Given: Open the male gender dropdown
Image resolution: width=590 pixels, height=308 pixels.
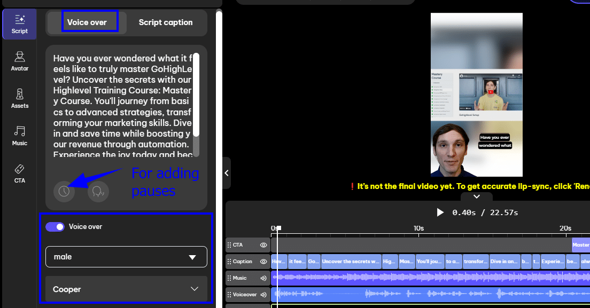Looking at the screenshot, I should [126, 257].
